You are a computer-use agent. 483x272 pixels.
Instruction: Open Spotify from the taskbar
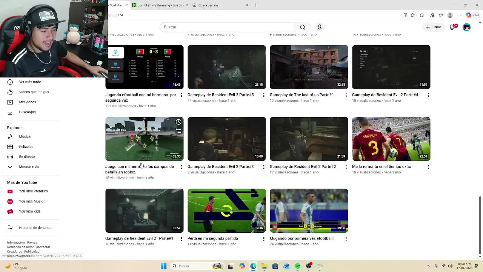[298, 266]
